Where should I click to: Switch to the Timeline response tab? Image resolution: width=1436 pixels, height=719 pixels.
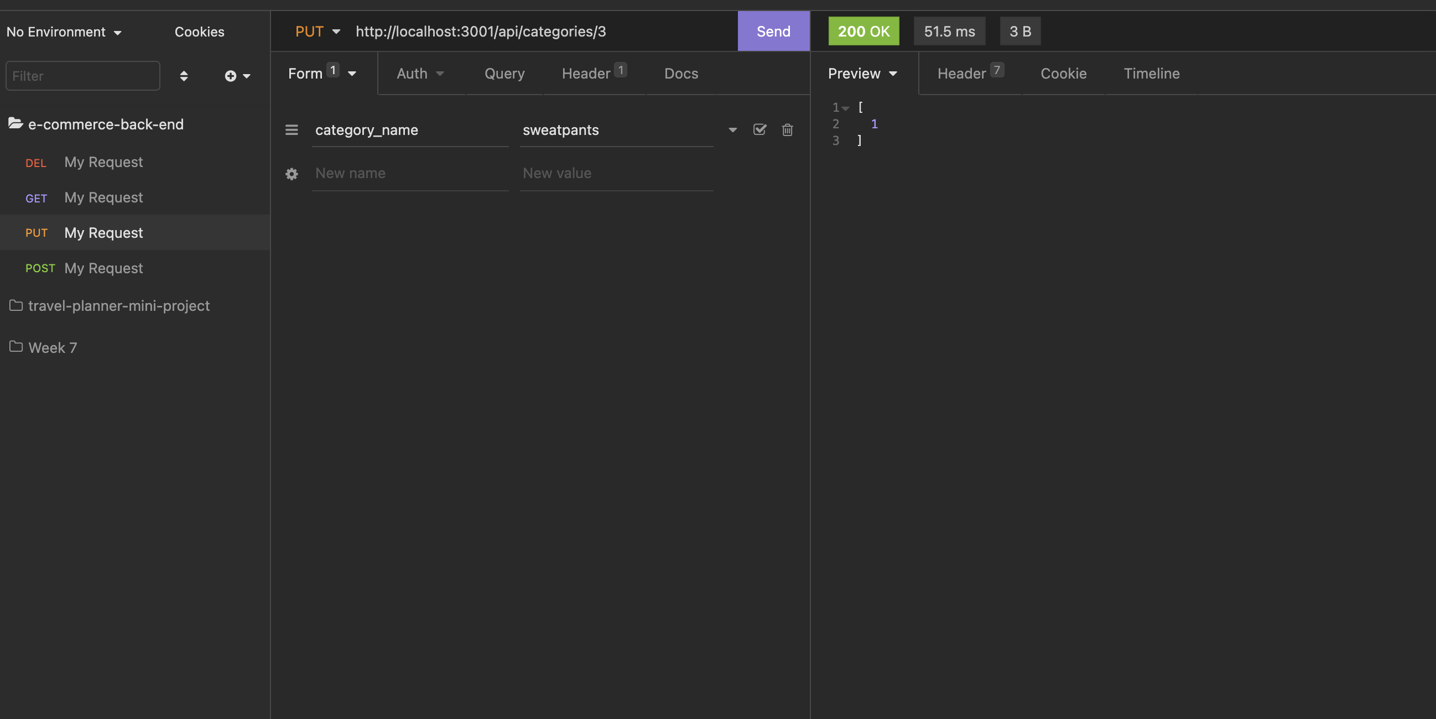[1151, 74]
